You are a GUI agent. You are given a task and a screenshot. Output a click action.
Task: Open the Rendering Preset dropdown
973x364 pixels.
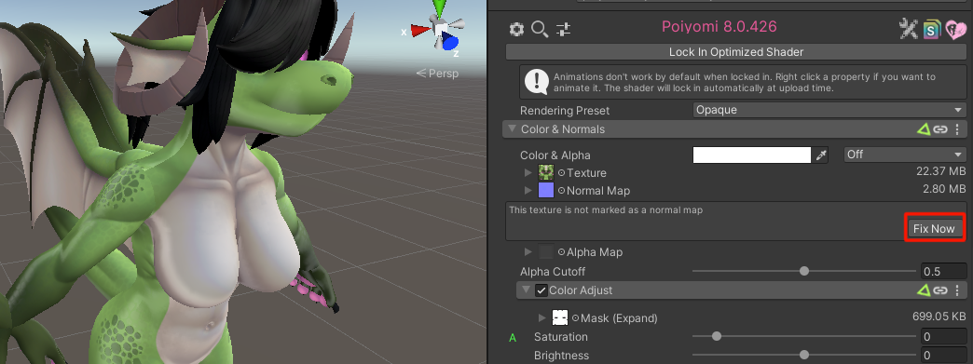[829, 111]
